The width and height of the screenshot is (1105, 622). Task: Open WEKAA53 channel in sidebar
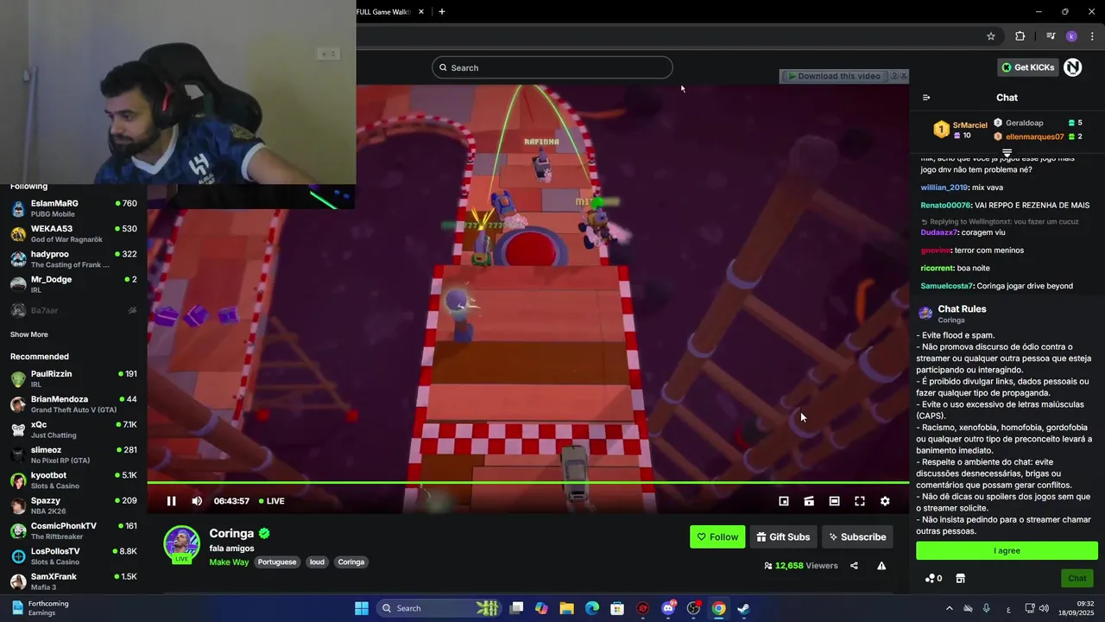point(73,234)
